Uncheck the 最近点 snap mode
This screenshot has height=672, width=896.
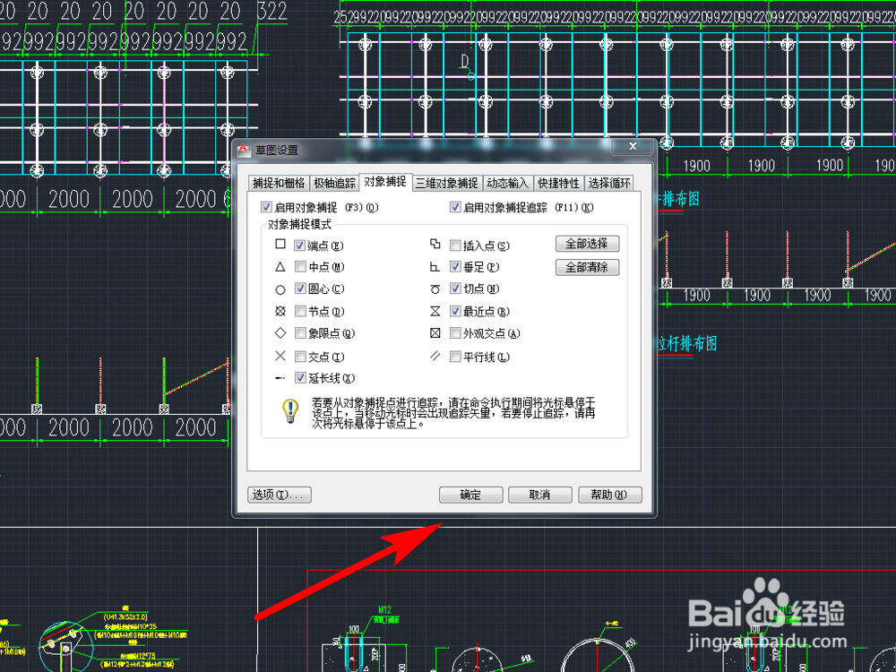(x=455, y=312)
